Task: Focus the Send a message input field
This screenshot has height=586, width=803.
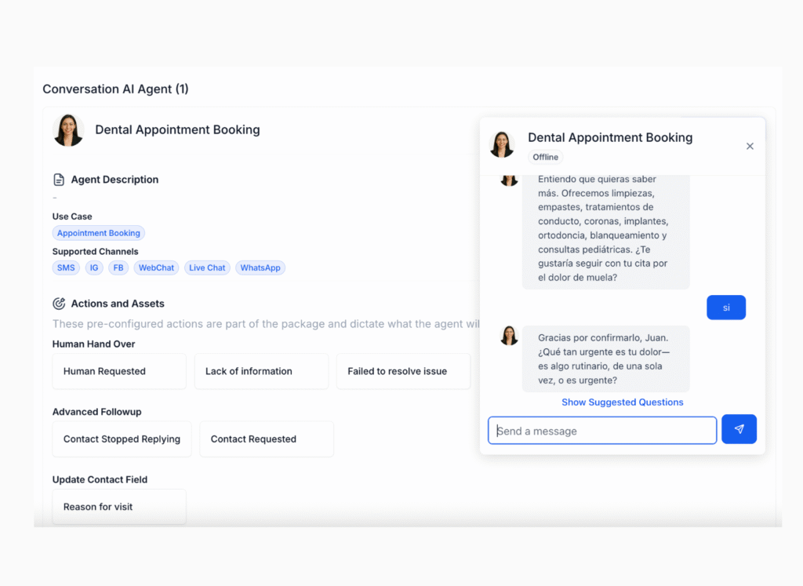Action: [x=602, y=431]
